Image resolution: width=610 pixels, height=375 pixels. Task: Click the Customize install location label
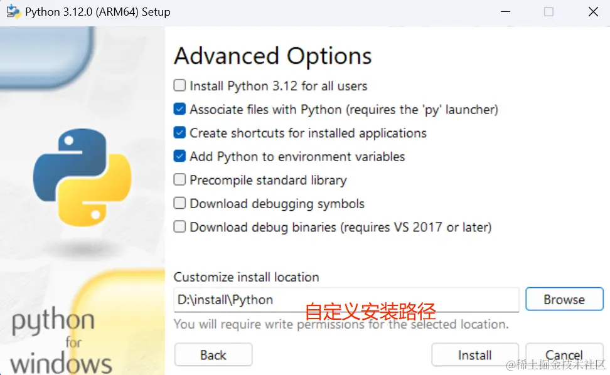click(x=246, y=277)
